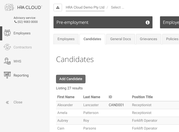Click the CAND001 ID cell
Image resolution: width=179 pixels, height=132 pixels.
(116, 105)
